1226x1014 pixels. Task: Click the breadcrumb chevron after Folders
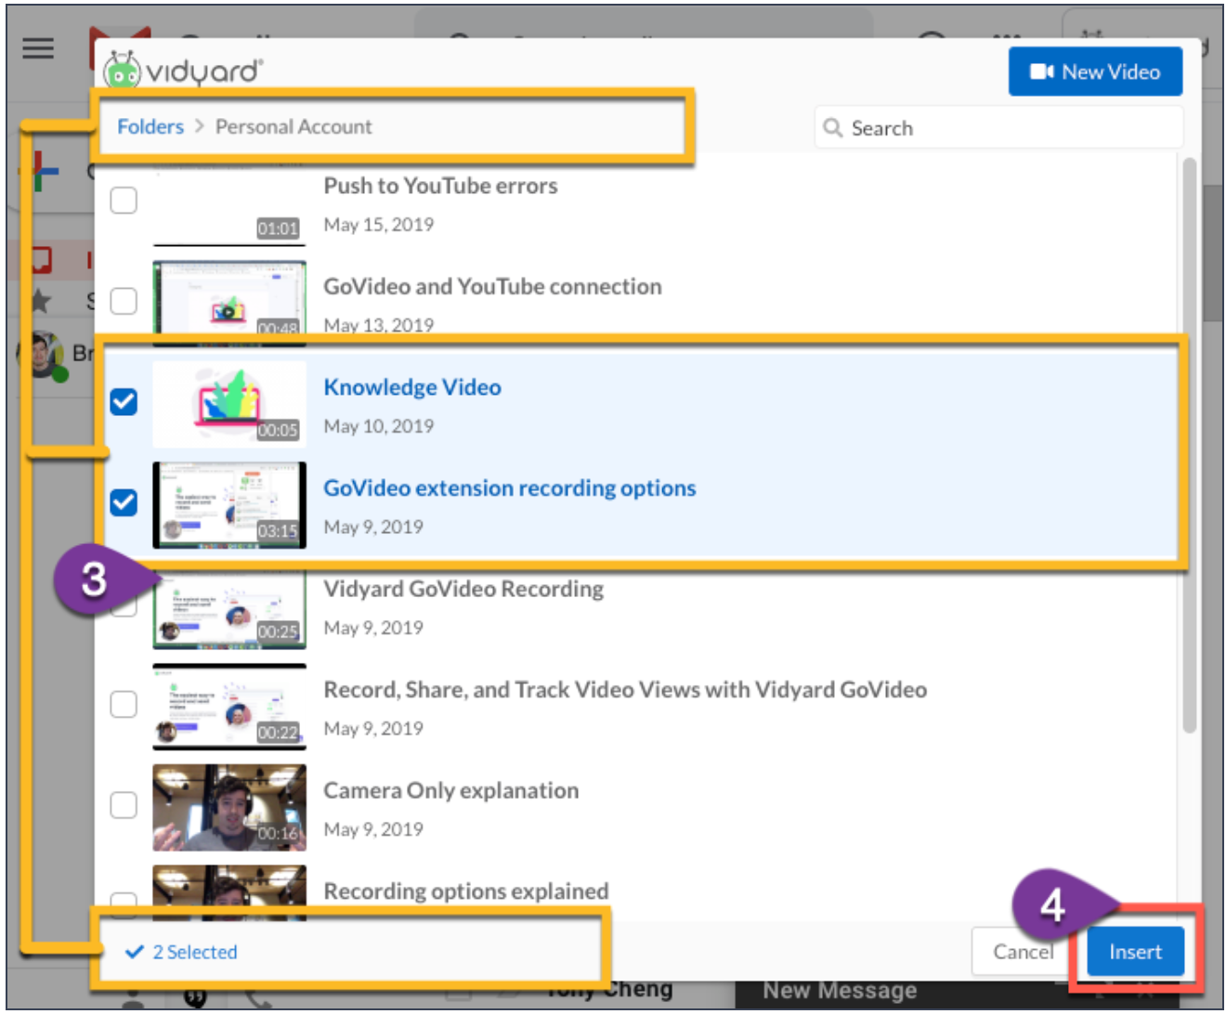click(x=200, y=126)
